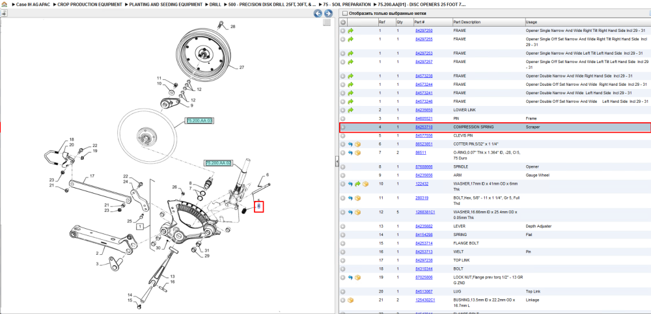Image resolution: width=651 pixels, height=314 pixels.
Task: Click the yellow box icon for COTTER PIN
Action: click(358, 144)
